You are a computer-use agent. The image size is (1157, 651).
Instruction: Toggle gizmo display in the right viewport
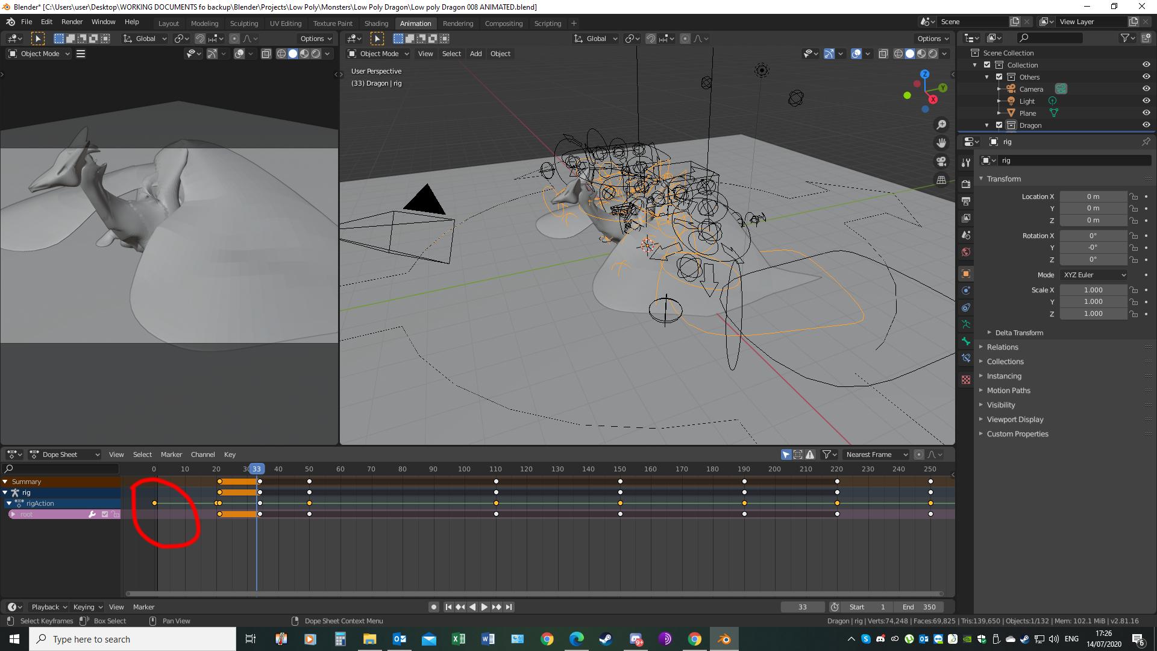(x=829, y=54)
